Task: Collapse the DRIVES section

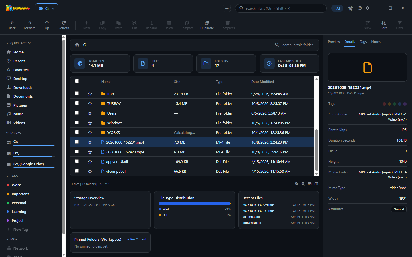Action: [x=13, y=133]
